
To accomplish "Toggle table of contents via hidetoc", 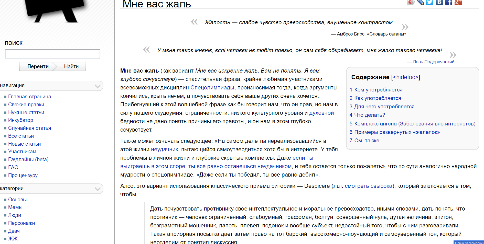I will coord(406,77).
